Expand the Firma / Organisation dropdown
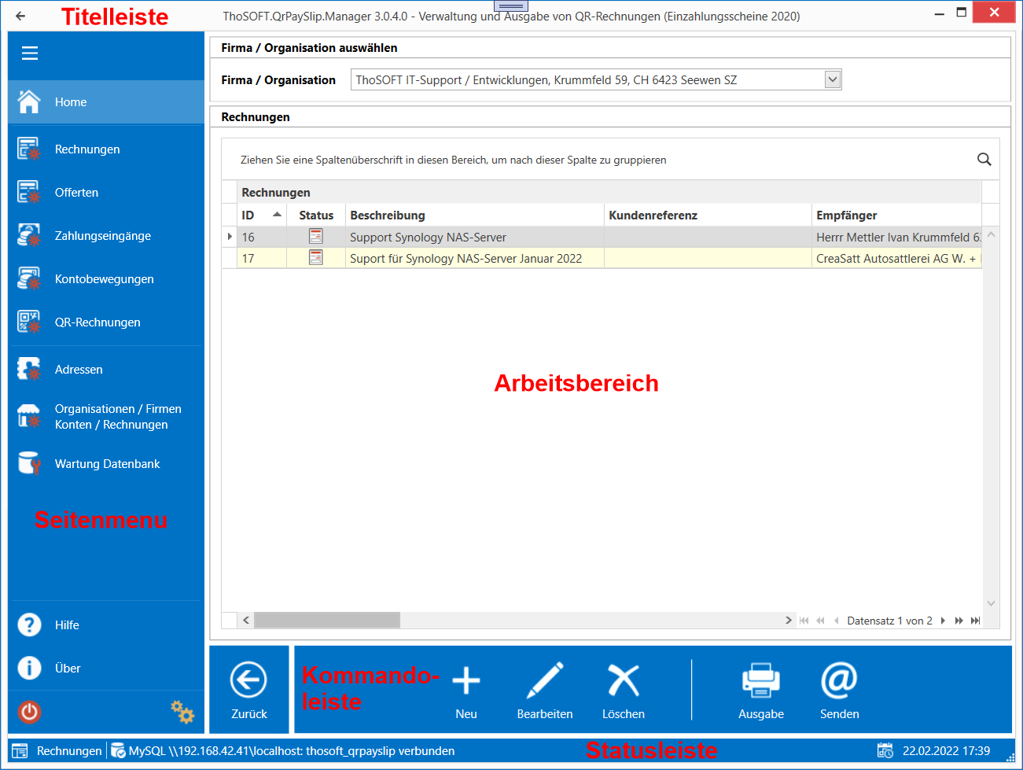 (x=833, y=79)
